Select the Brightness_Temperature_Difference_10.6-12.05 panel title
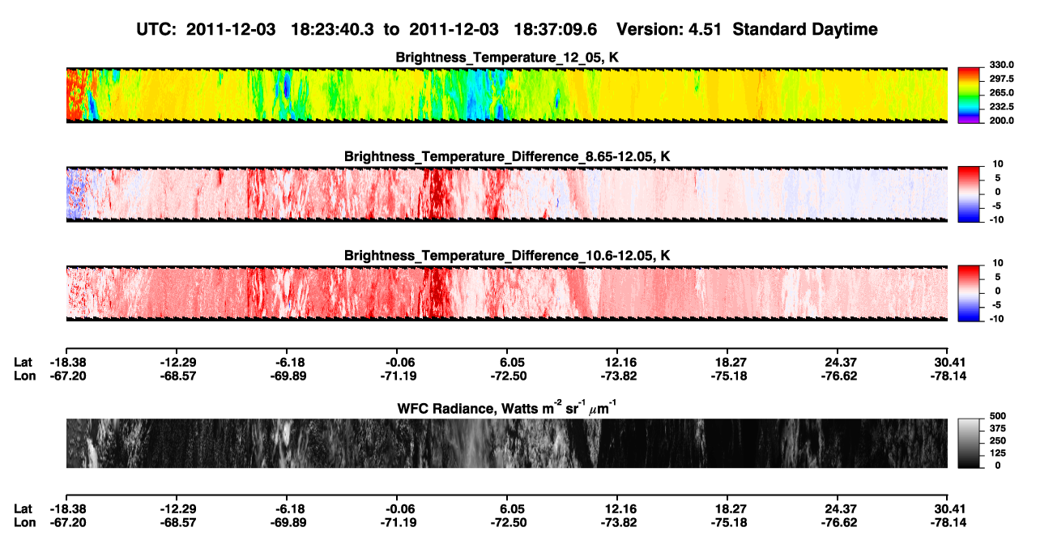 click(508, 256)
